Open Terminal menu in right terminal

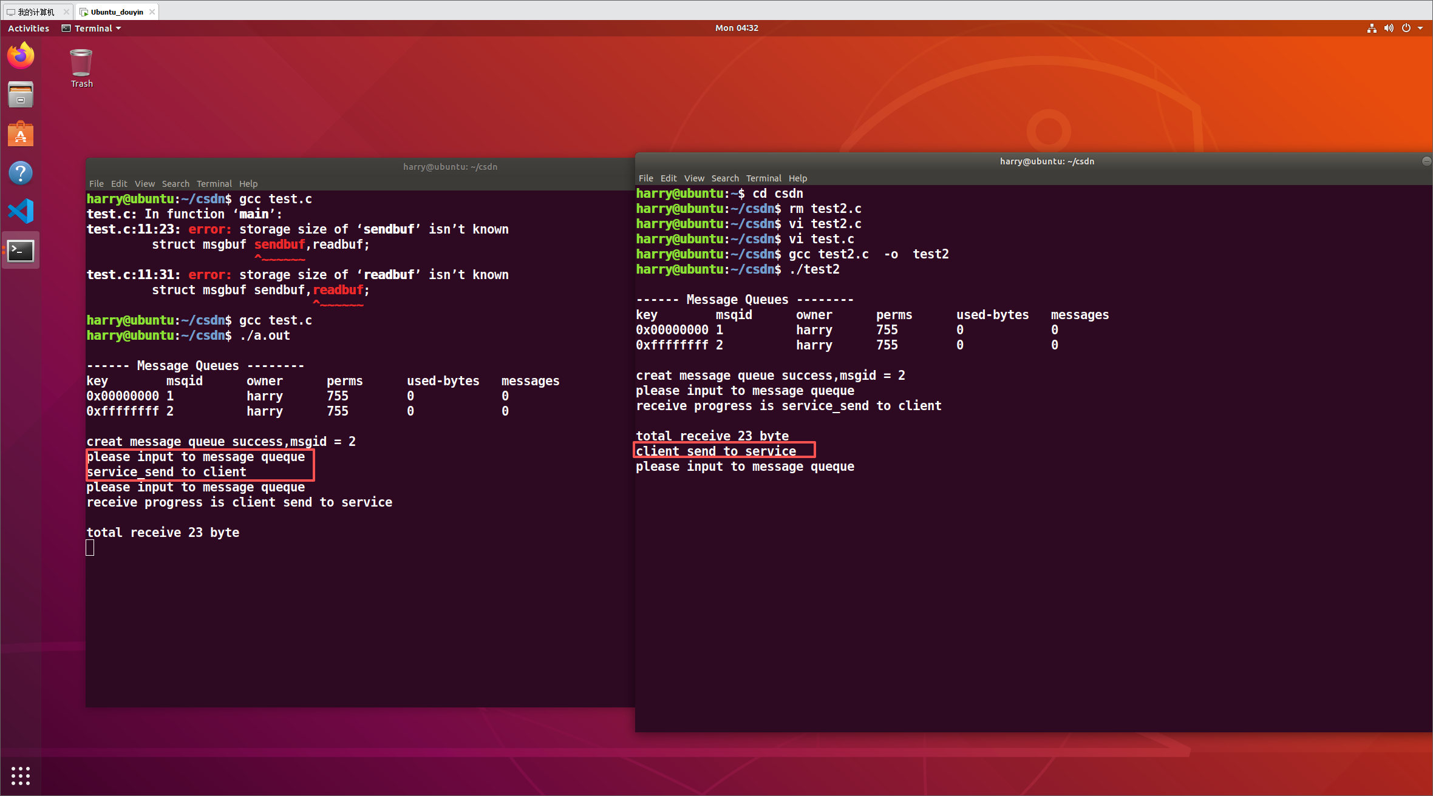click(x=764, y=178)
